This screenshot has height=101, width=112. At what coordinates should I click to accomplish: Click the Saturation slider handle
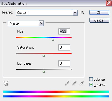point(44,55)
